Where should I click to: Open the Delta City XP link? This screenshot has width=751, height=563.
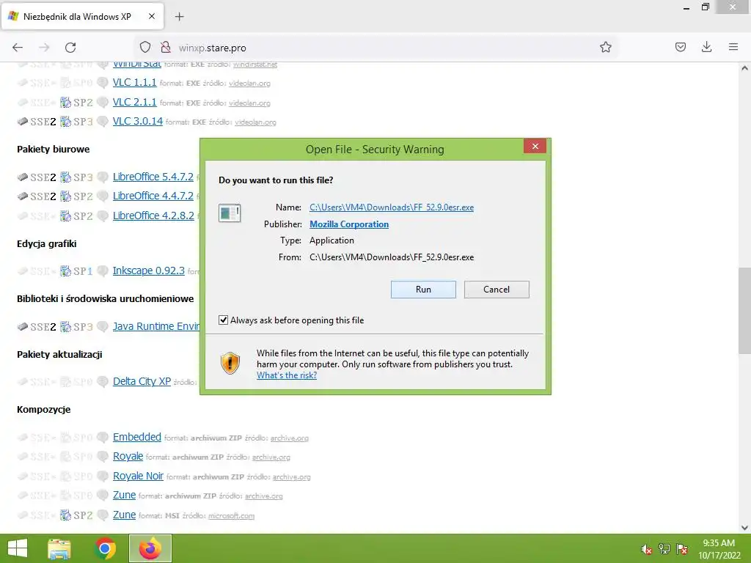point(142,381)
